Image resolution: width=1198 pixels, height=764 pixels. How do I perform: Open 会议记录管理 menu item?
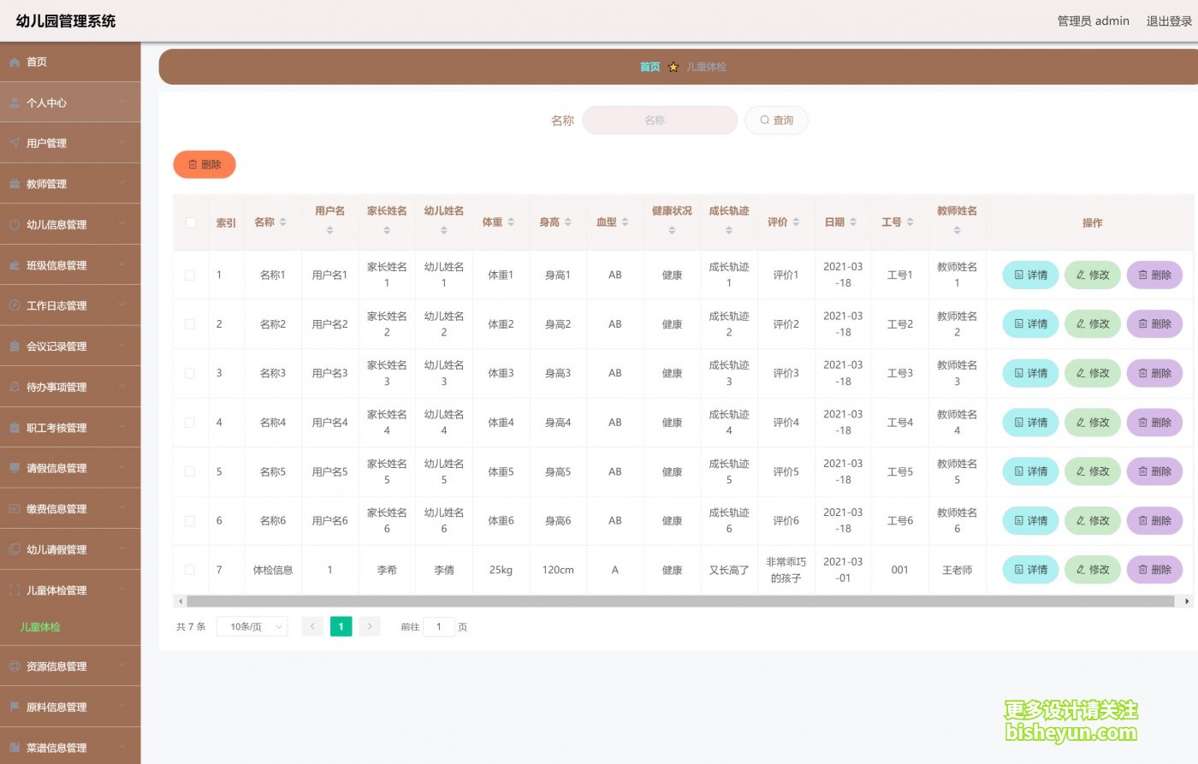(70, 346)
